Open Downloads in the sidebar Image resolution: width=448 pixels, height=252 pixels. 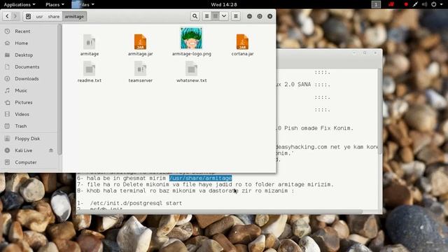point(29,78)
